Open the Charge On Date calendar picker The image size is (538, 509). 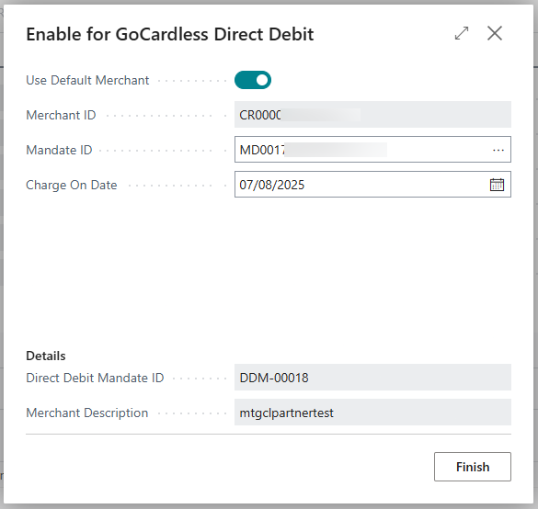pos(497,185)
